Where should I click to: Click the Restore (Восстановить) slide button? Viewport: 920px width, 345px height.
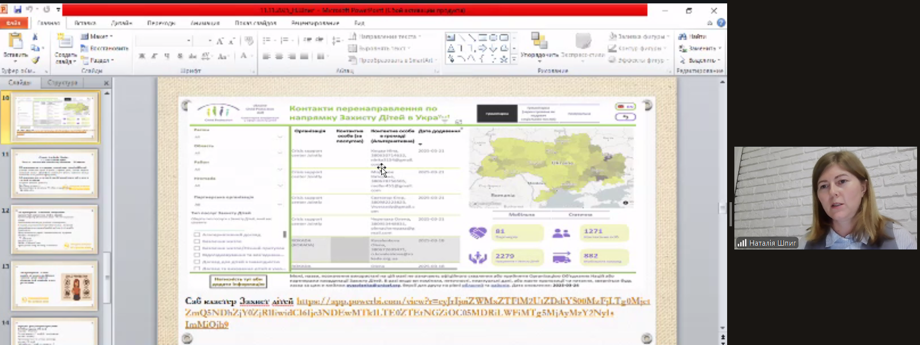(x=105, y=48)
